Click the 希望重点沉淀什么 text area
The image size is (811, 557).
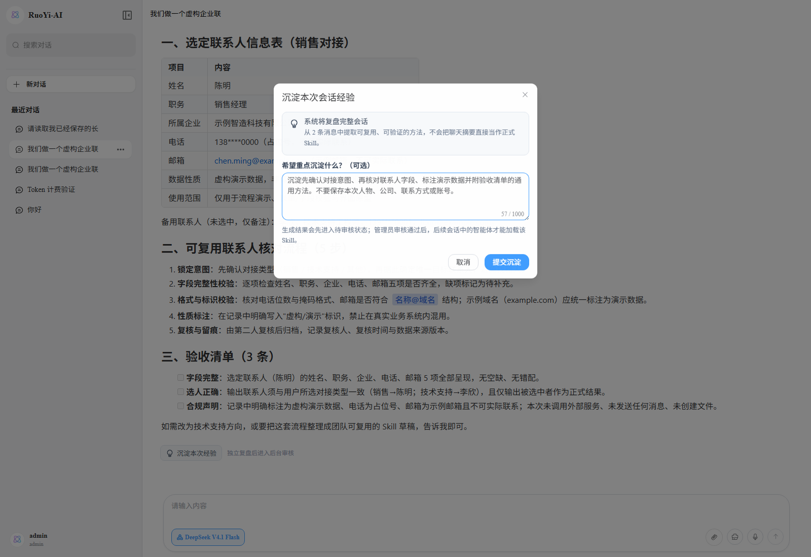click(x=405, y=196)
